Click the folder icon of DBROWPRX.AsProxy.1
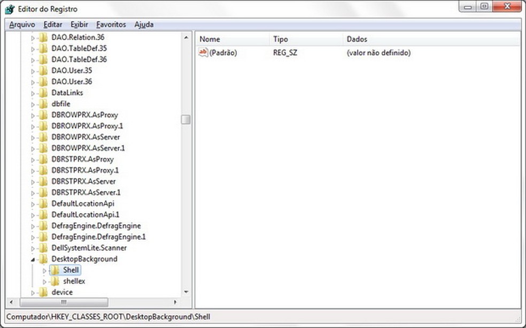Screen dimensions: 526x328 pyautogui.click(x=43, y=126)
